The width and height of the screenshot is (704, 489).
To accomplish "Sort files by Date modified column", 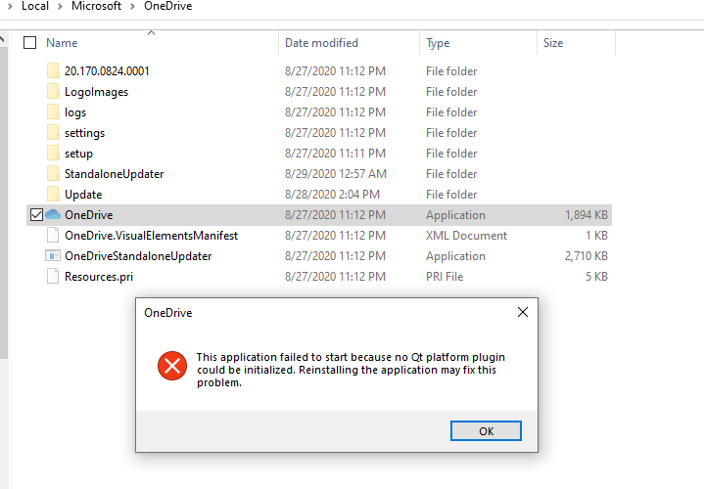I will [321, 43].
